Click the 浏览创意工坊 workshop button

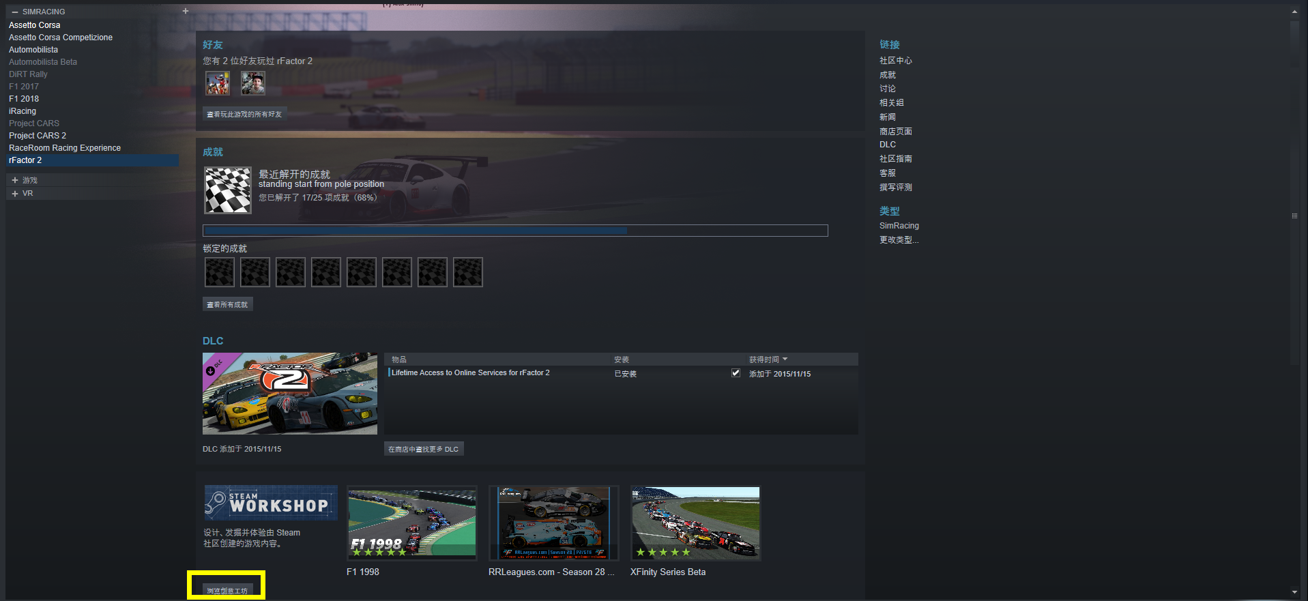(228, 590)
